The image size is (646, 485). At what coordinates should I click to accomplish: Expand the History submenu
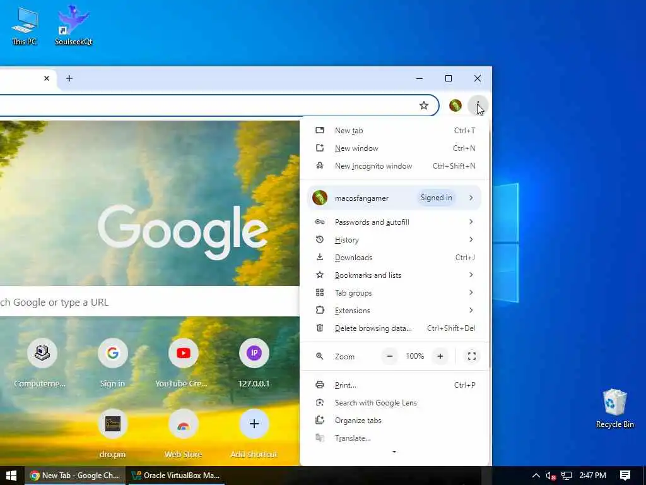coord(395,240)
